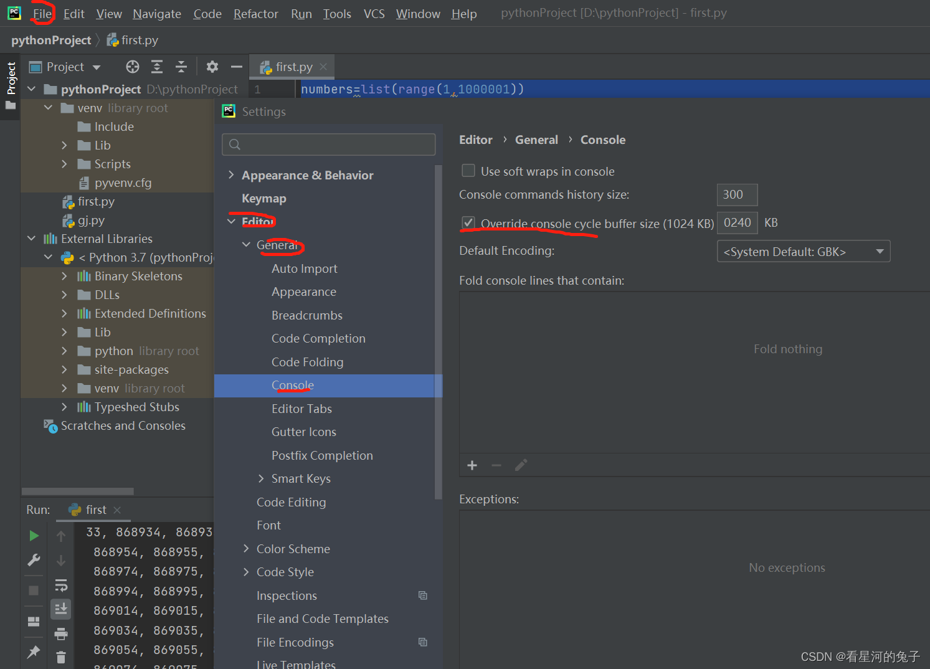Click the Expand All icon in Project toolbar
This screenshot has height=669, width=930.
[157, 67]
